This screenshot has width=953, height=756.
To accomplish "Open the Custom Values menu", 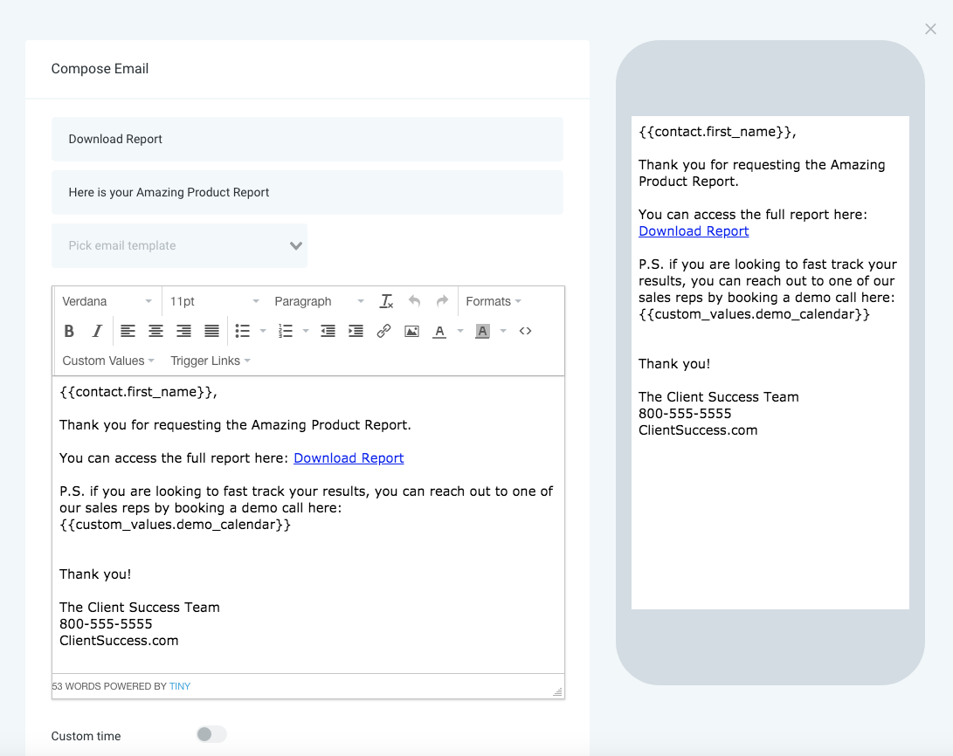I will (x=108, y=361).
